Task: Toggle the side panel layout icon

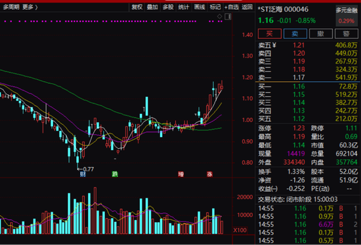Action: [x=228, y=16]
